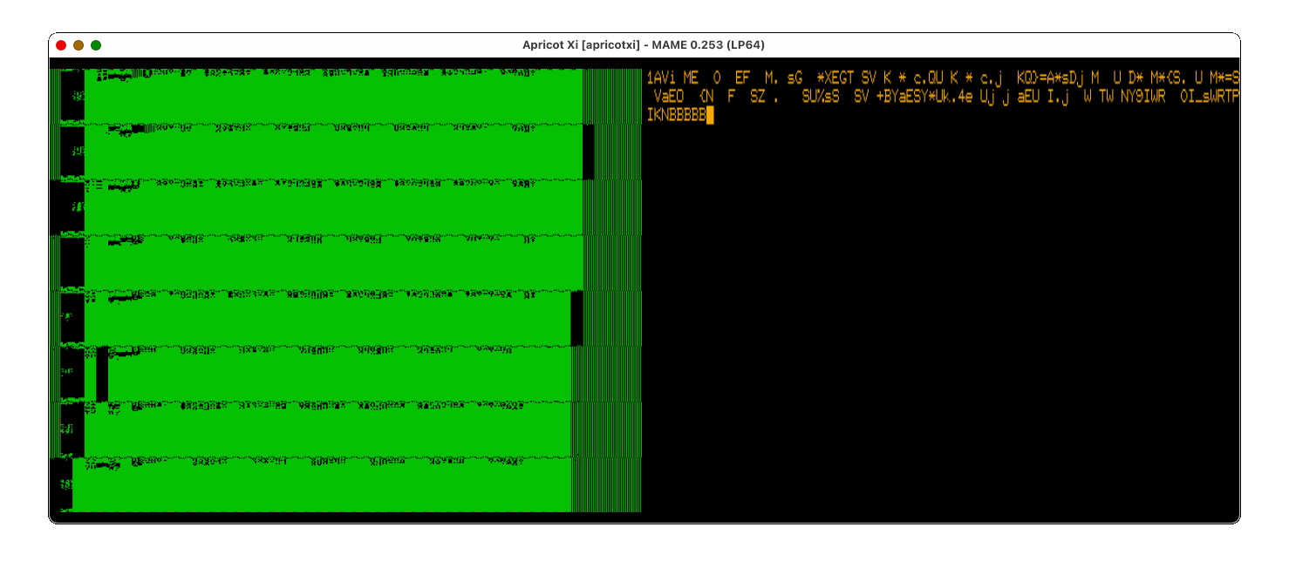Click striped column right of top green band
This screenshot has height=588, width=1289.
pos(611,96)
